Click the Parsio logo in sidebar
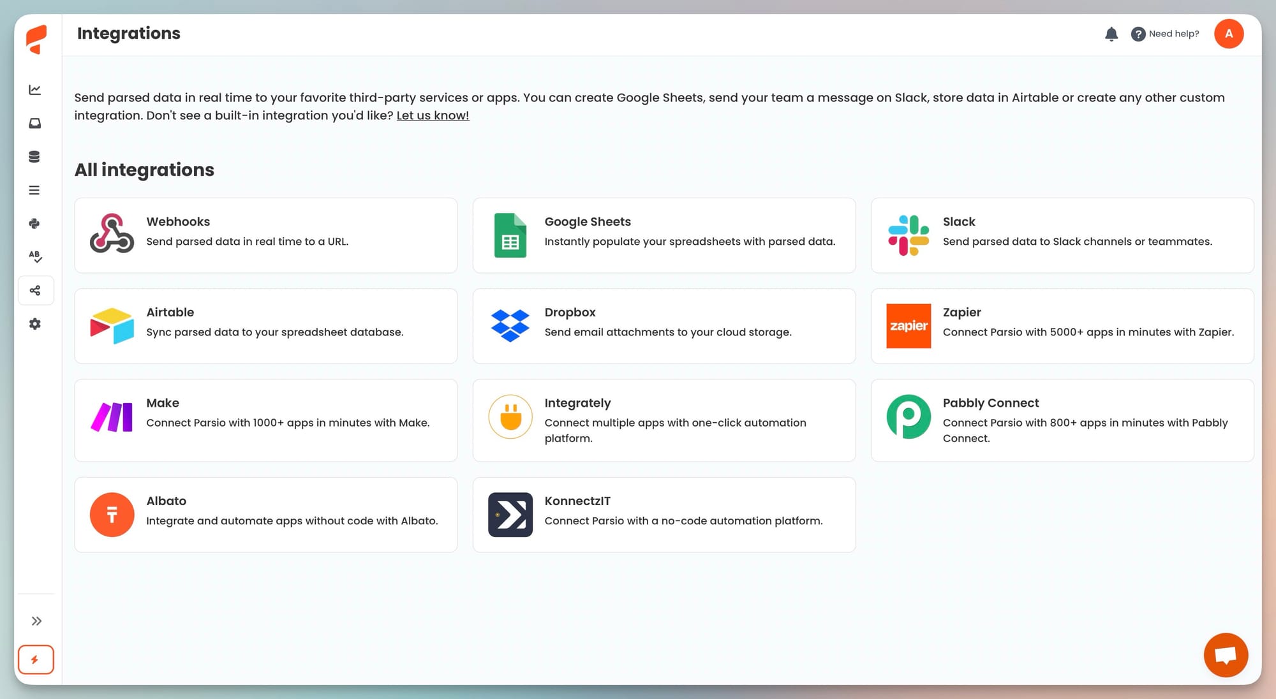 (36, 40)
